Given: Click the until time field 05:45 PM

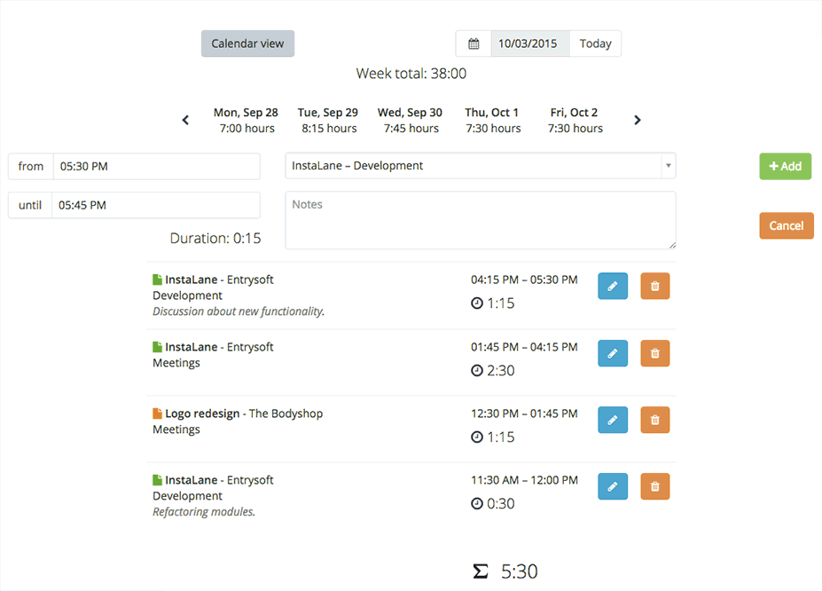Looking at the screenshot, I should [156, 205].
